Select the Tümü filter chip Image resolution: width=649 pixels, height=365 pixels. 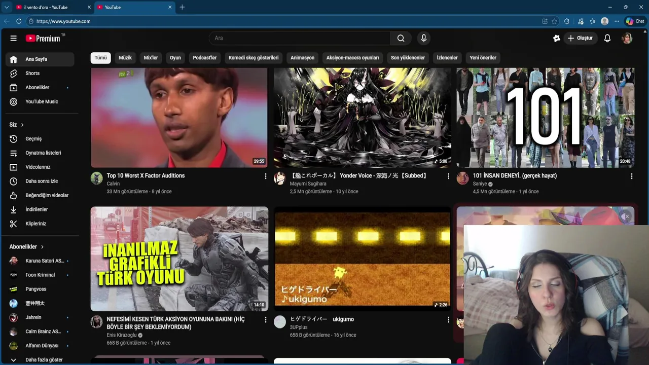pyautogui.click(x=101, y=58)
